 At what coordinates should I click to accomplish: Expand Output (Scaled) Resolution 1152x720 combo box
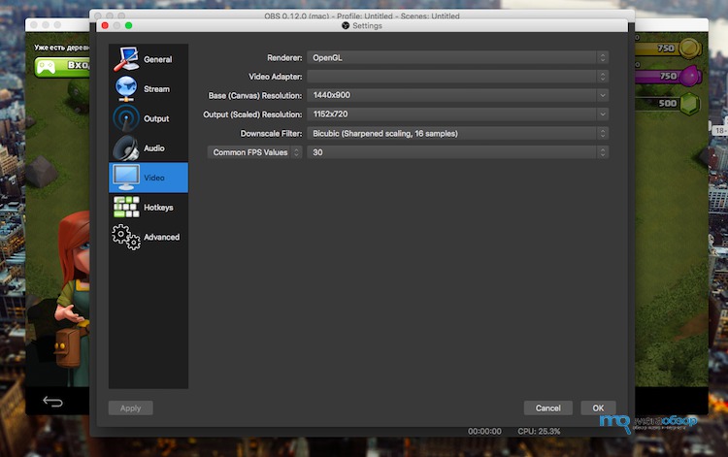click(457, 114)
